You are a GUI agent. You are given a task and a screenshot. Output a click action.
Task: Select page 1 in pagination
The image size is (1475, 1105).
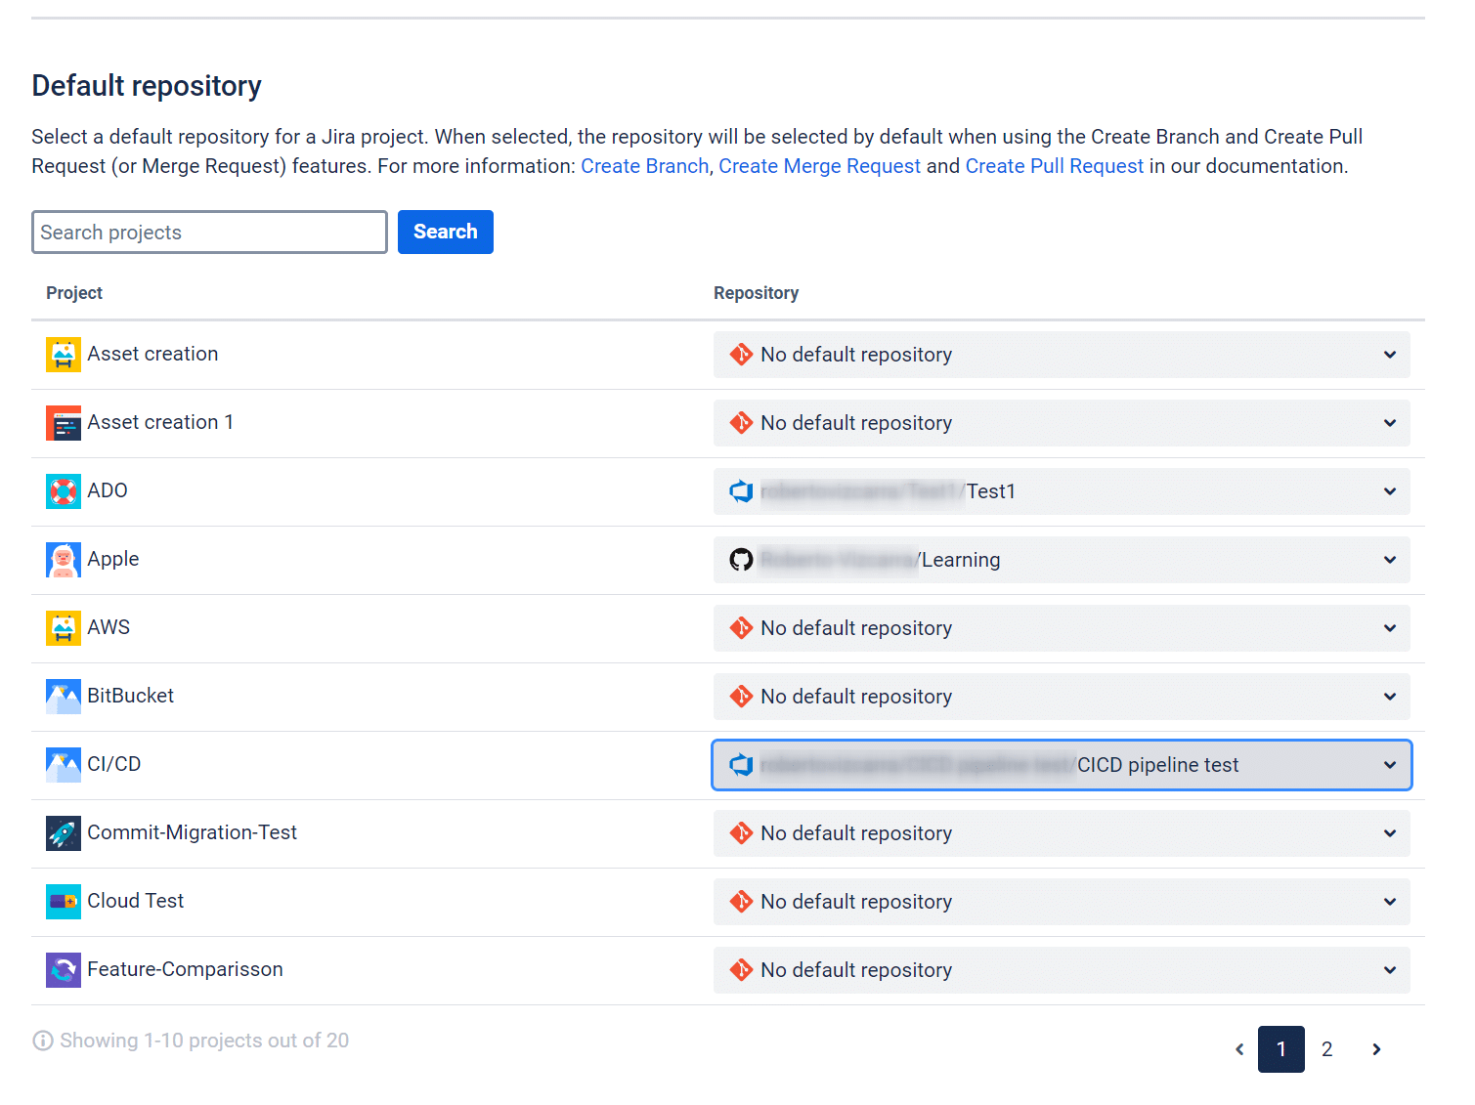pyautogui.click(x=1280, y=1049)
